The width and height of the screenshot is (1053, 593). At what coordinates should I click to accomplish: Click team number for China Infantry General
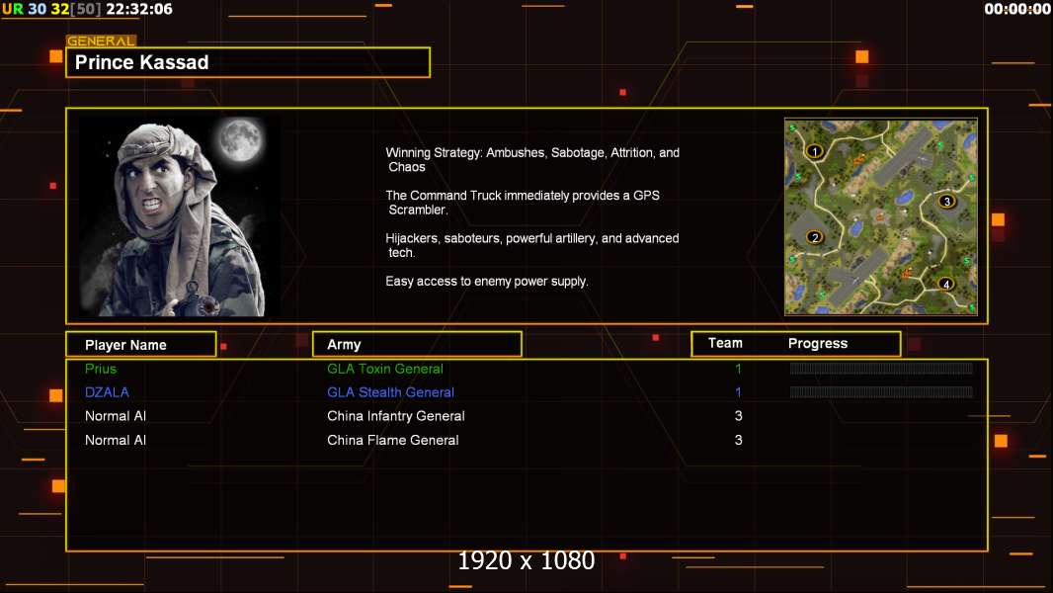[738, 416]
